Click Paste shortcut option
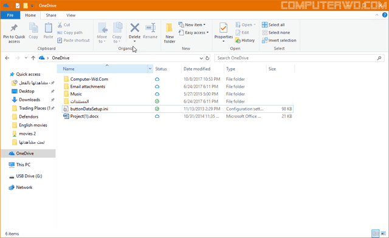389x238 pixels. click(74, 40)
